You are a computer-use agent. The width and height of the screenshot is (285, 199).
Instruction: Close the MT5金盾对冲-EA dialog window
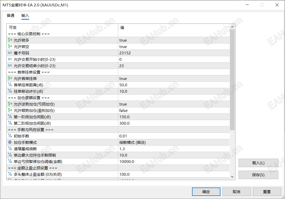click(x=277, y=5)
